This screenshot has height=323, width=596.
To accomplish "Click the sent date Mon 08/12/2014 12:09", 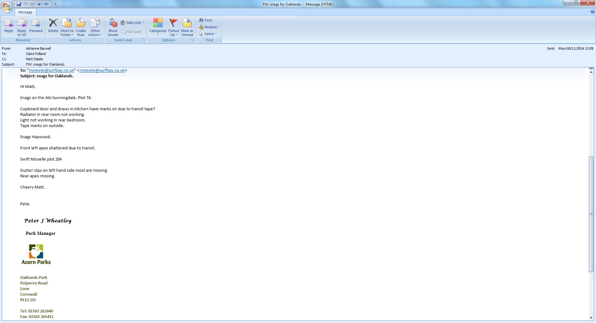I will (576, 48).
